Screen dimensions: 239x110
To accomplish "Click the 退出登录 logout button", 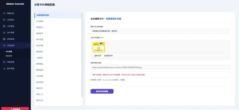I will (15, 109).
